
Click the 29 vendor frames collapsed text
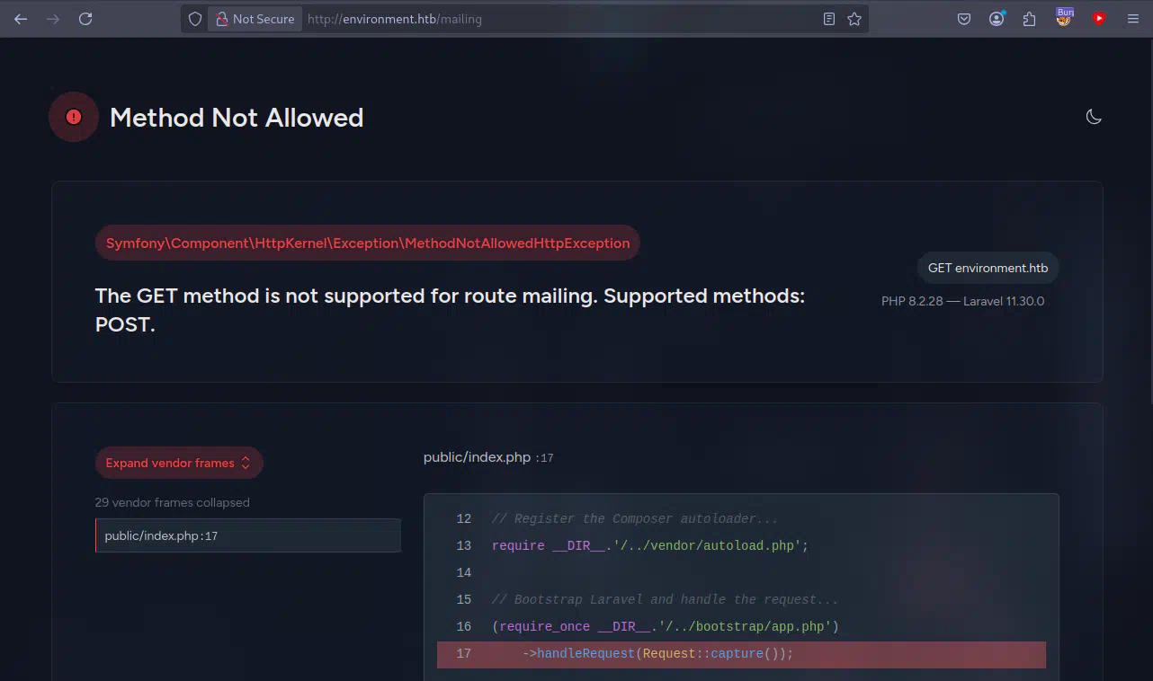(x=173, y=502)
